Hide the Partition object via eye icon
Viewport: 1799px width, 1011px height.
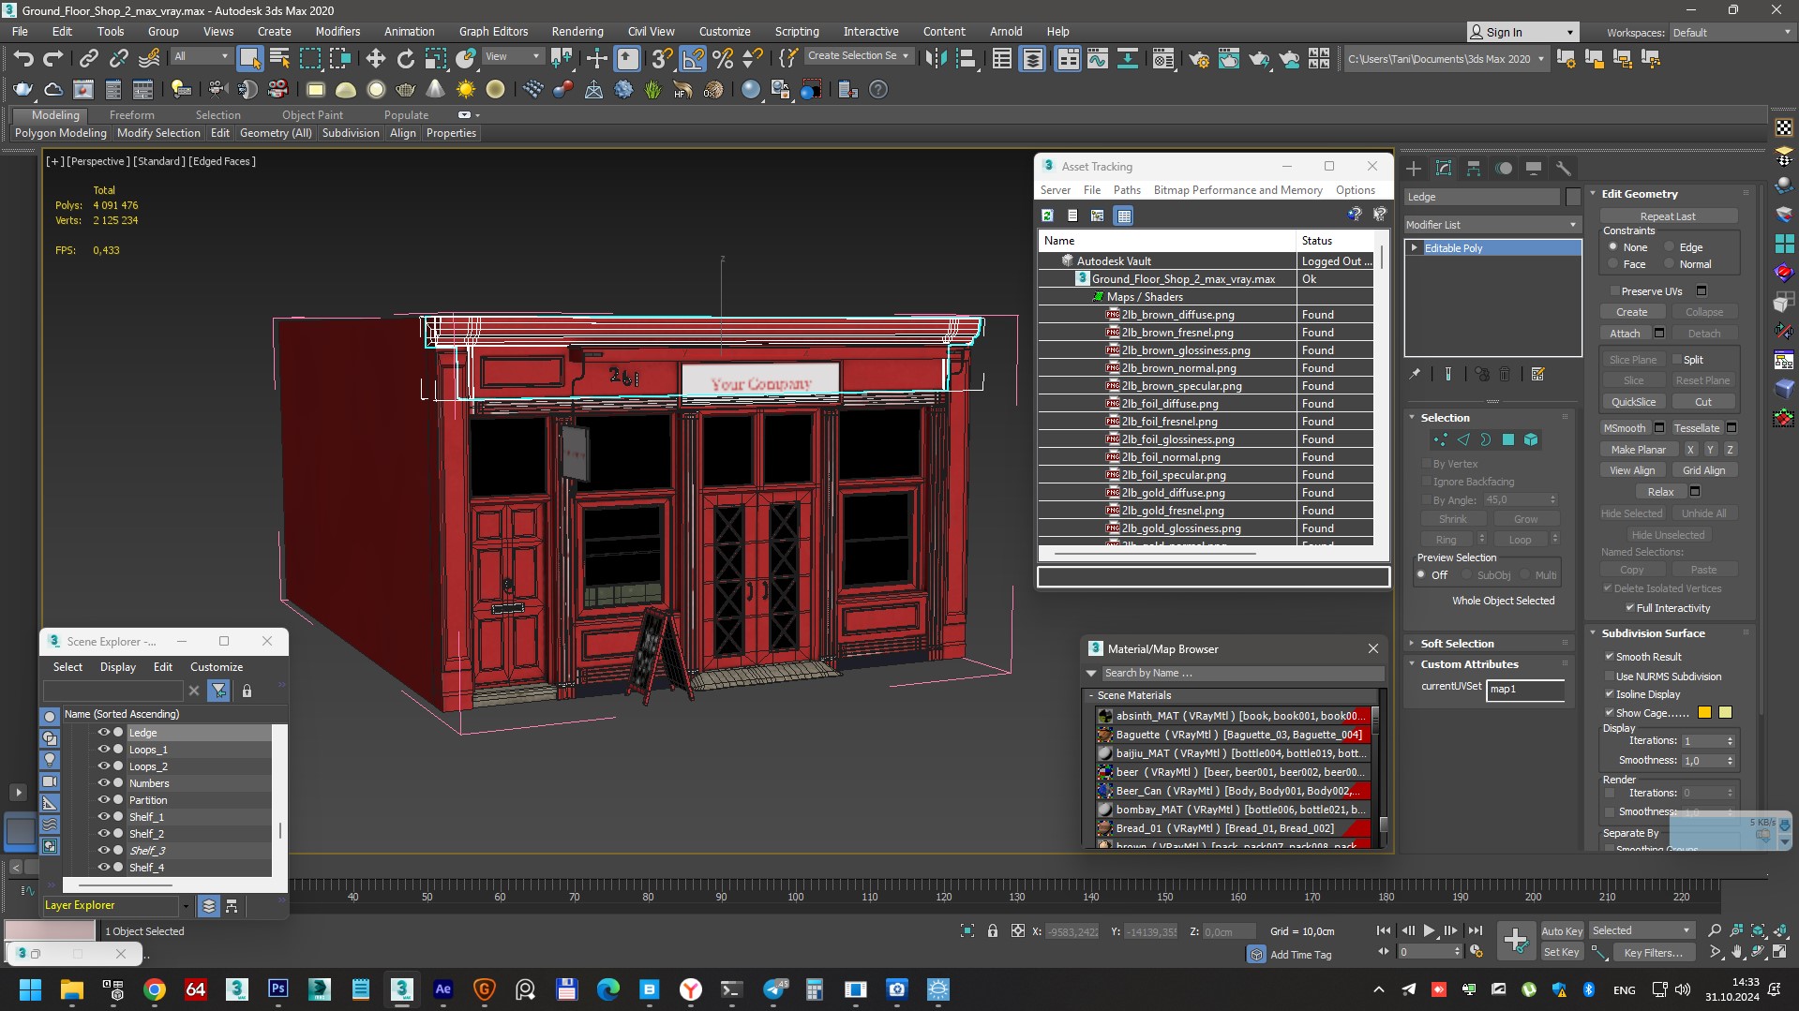tap(104, 800)
